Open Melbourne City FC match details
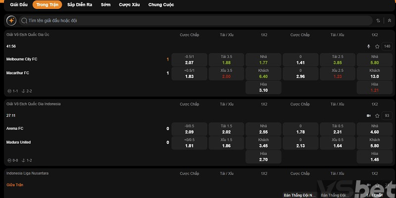396x198 pixels. pyautogui.click(x=22, y=59)
